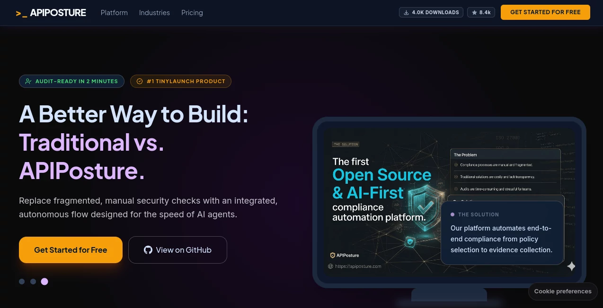
Task: Select the third, highlighted carousel dot
Action: click(44, 282)
